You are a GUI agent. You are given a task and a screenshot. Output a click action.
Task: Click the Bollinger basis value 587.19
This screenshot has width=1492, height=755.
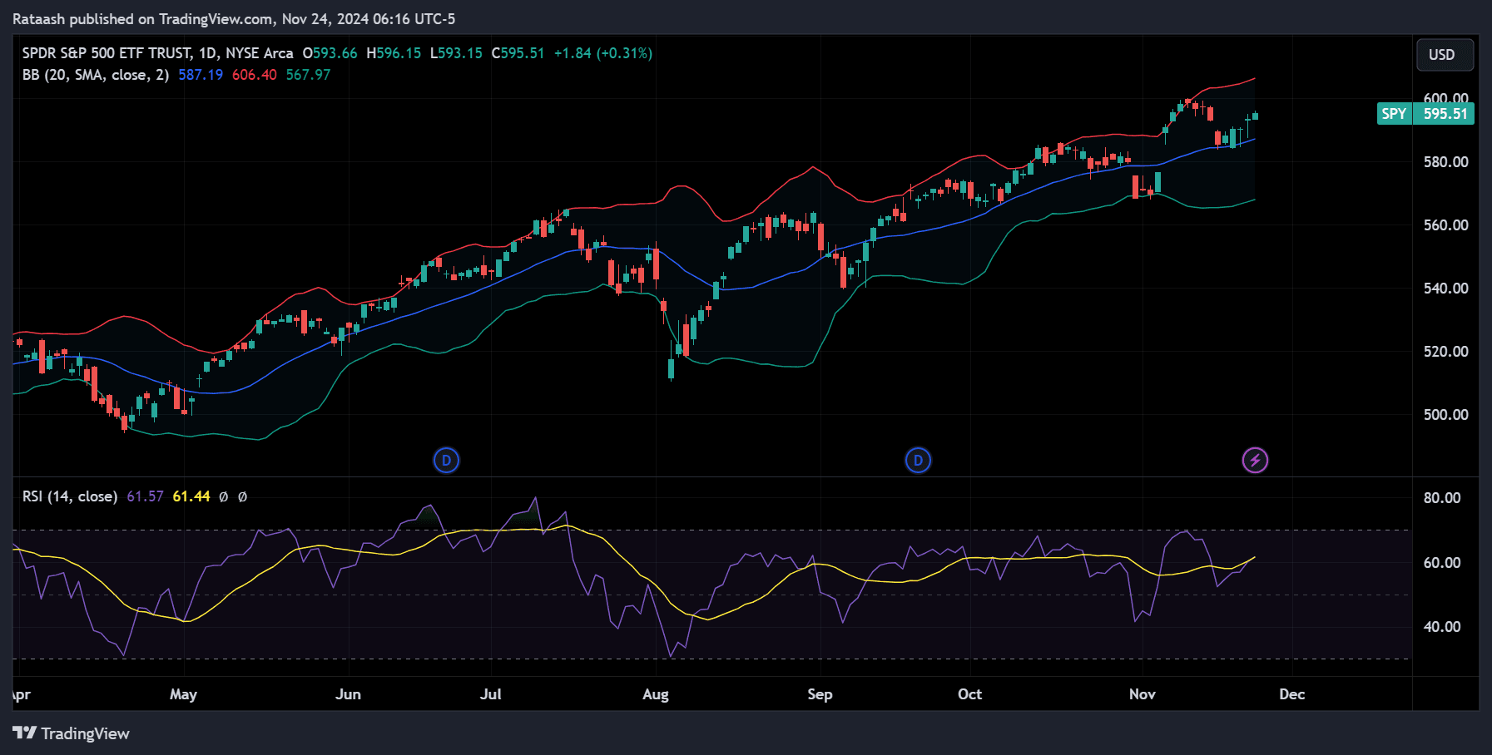(201, 75)
